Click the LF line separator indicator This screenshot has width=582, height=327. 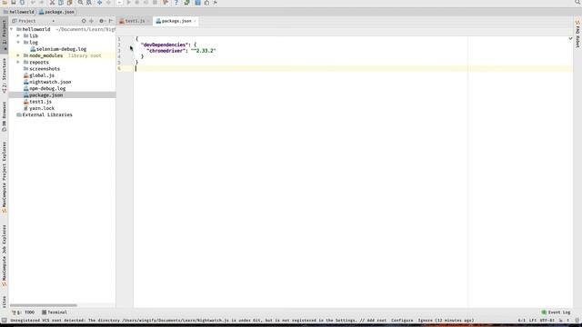click(533, 321)
